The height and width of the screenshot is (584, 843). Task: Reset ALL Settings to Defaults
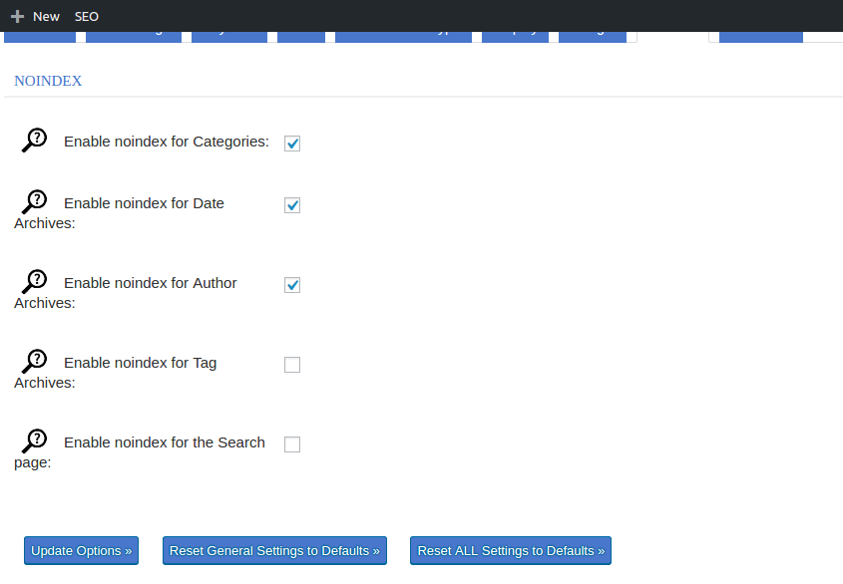(510, 550)
